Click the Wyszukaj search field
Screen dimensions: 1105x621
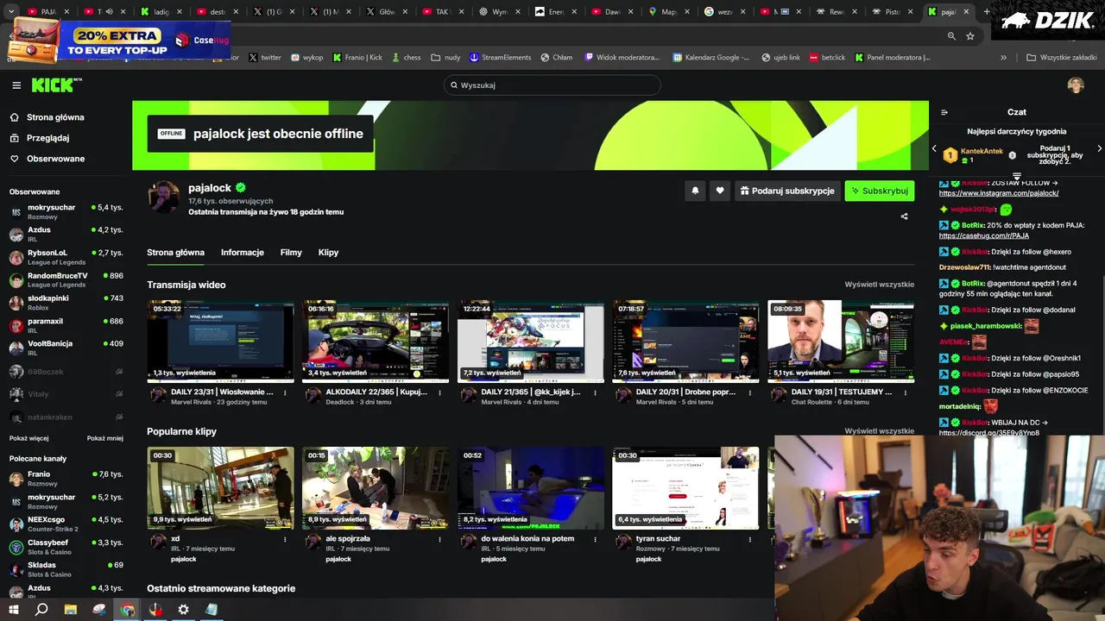tap(552, 85)
